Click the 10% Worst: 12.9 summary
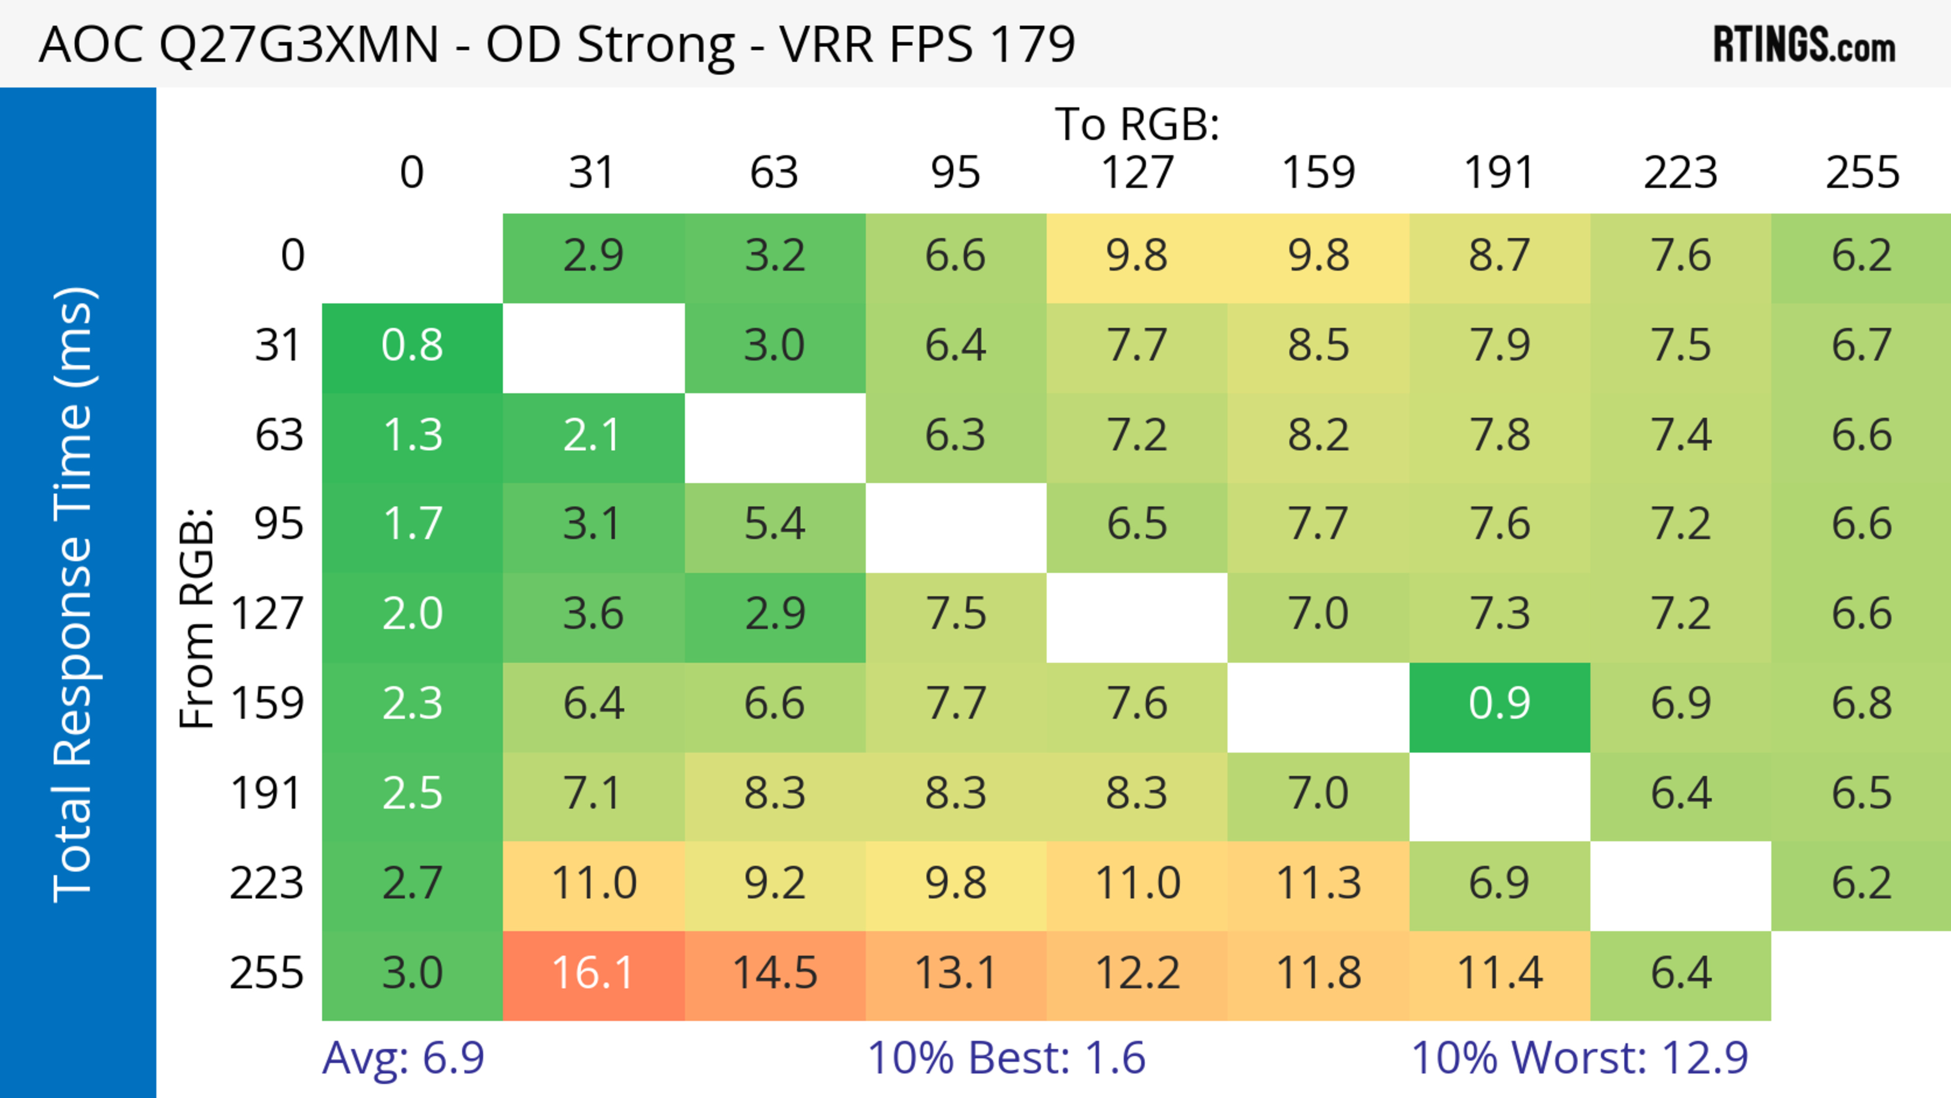 point(1579,1058)
